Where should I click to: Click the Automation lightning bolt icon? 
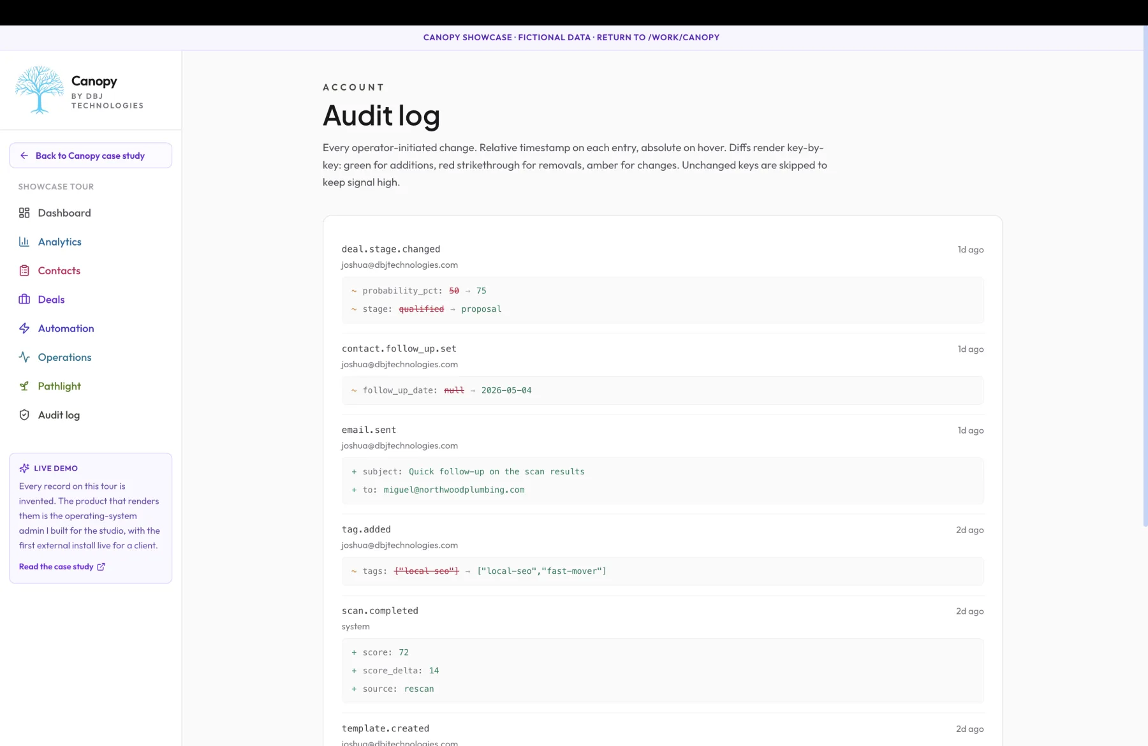click(24, 328)
